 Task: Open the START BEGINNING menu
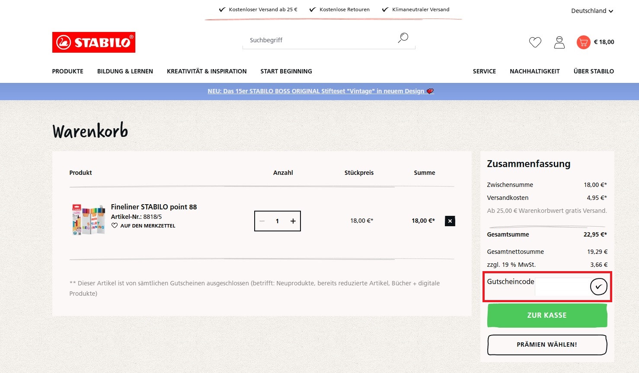click(x=286, y=71)
